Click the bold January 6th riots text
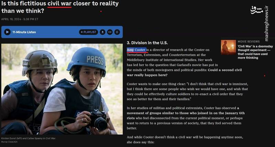The image size is (275, 147). (x=186, y=116)
